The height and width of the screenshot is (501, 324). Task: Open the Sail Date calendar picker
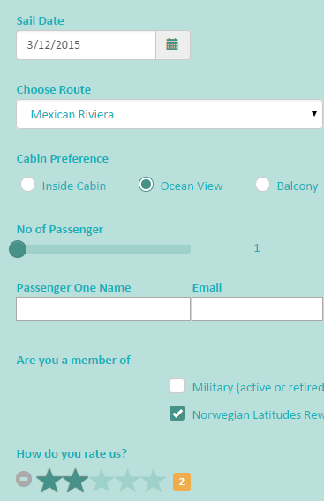173,45
